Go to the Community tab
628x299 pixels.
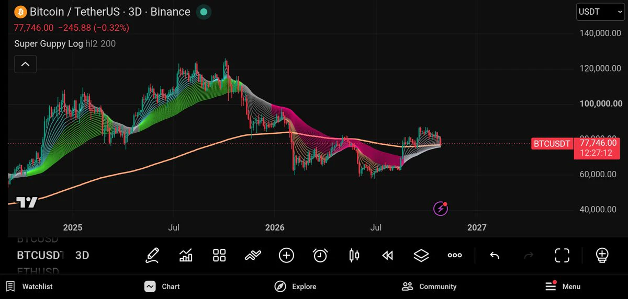429,286
